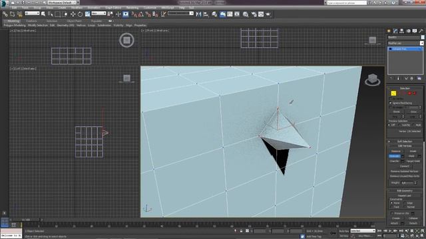This screenshot has width=426, height=239.
Task: Click the Remove button in Edit Vertices
Action: point(395,151)
